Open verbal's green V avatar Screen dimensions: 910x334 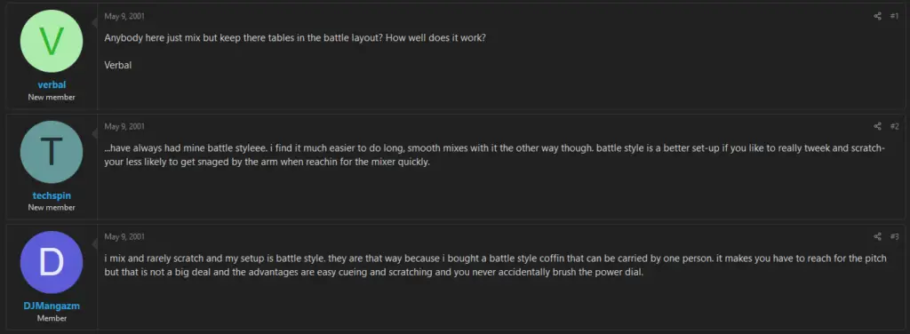tap(52, 41)
